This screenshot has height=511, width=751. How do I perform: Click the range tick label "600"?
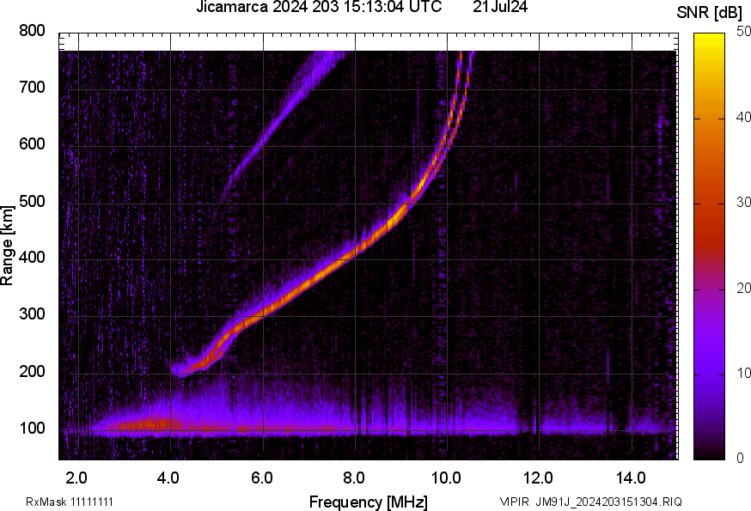32,143
